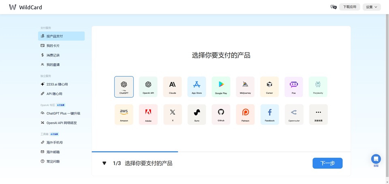Viewport: 389px width, 184px height.
Task: Click the 下一步 button
Action: [327, 163]
